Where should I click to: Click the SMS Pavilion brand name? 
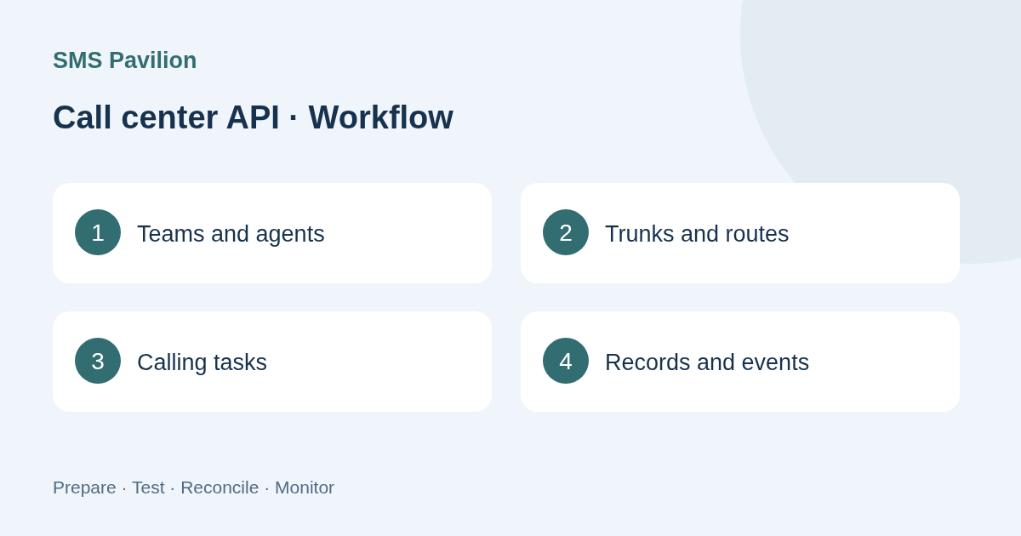[124, 60]
